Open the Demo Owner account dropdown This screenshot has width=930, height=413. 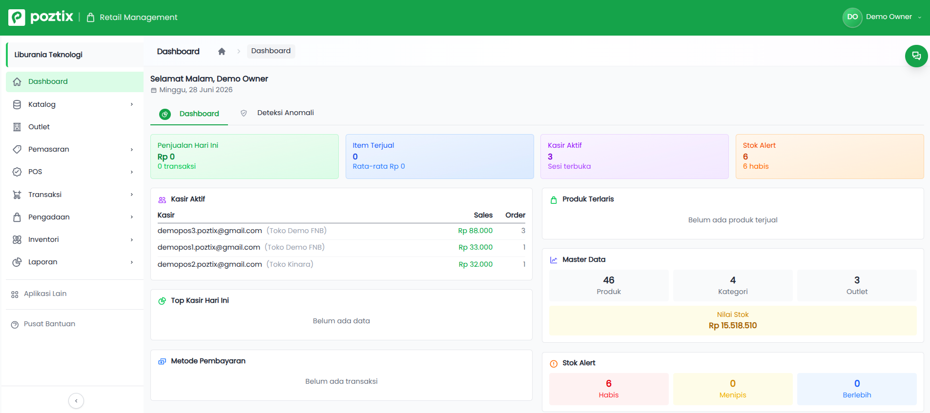click(883, 17)
